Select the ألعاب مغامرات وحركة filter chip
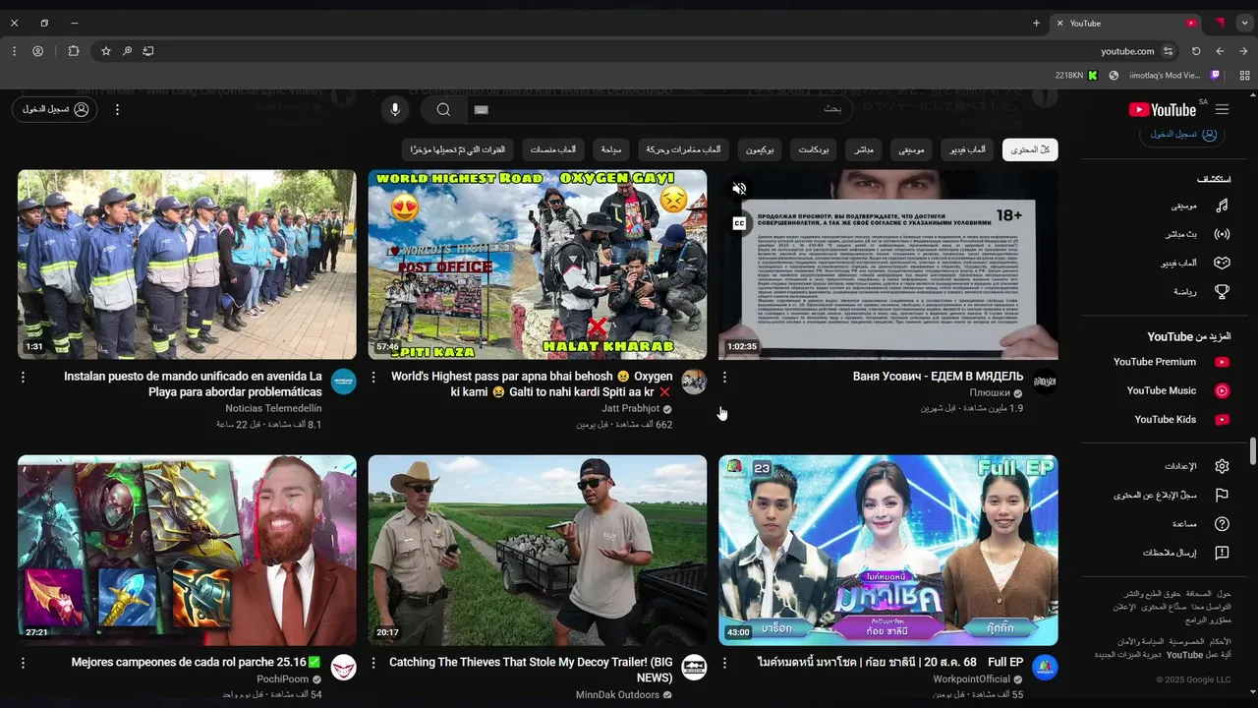Viewport: 1258px width, 708px height. click(x=684, y=149)
